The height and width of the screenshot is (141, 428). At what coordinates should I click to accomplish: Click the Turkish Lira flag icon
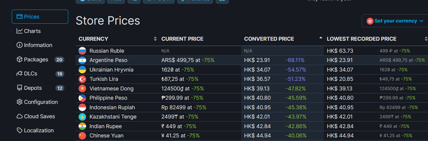[82, 79]
